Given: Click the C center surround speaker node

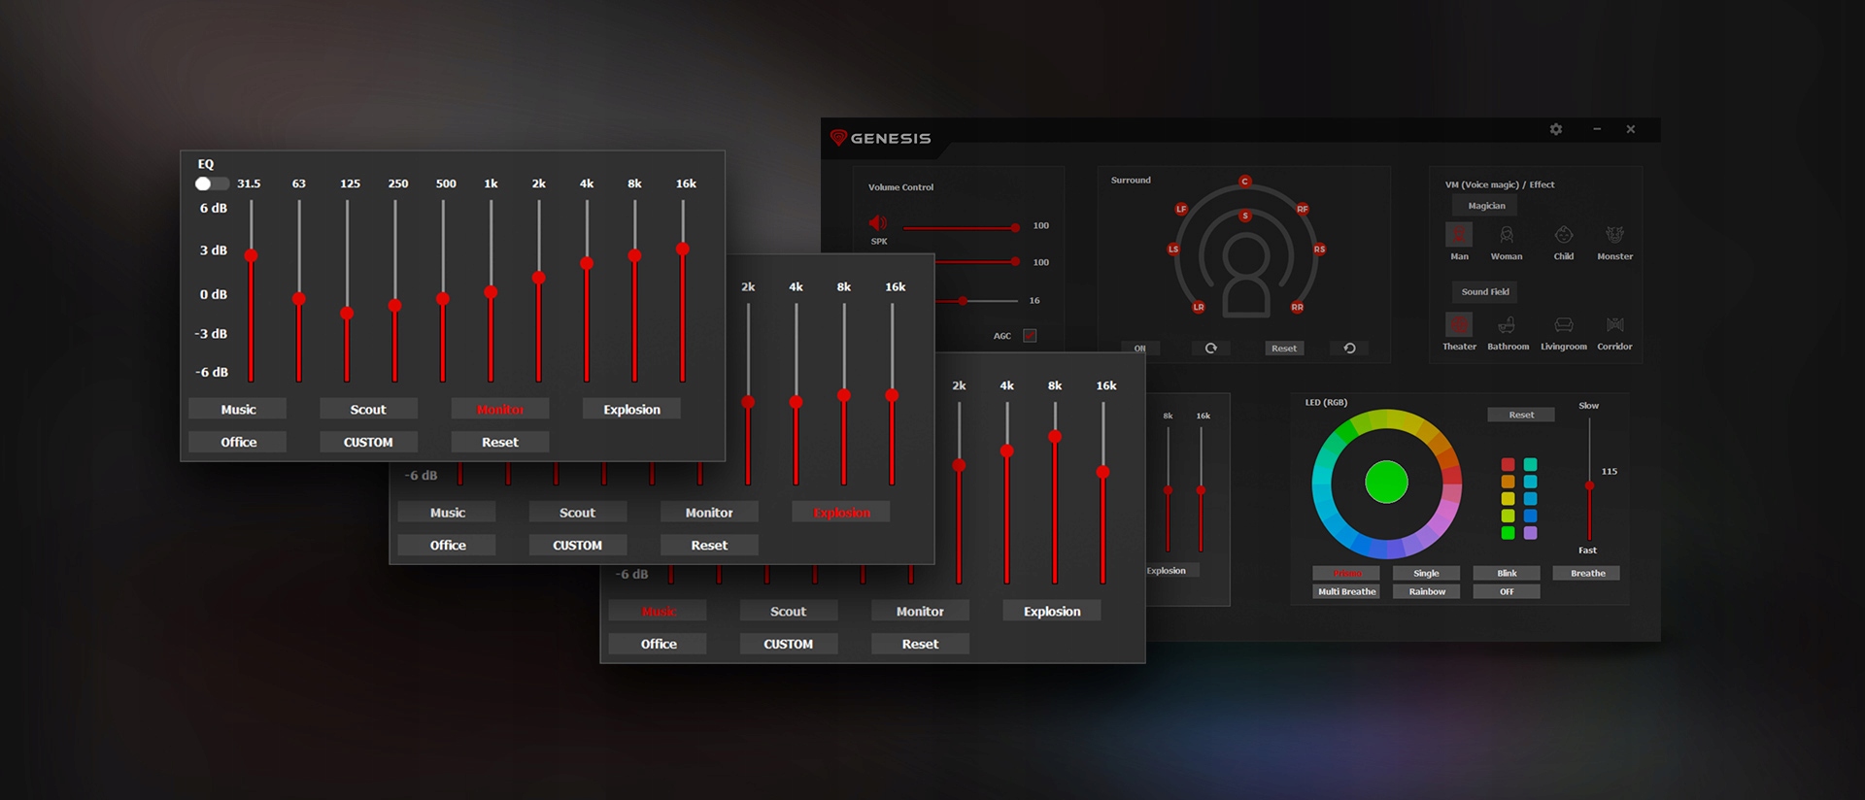Looking at the screenshot, I should point(1245,182).
